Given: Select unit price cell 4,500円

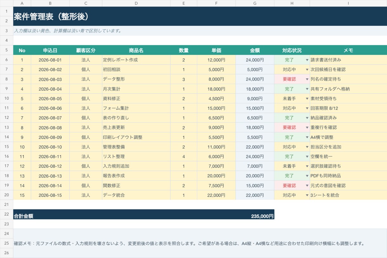Looking at the screenshot, I should (216, 99).
